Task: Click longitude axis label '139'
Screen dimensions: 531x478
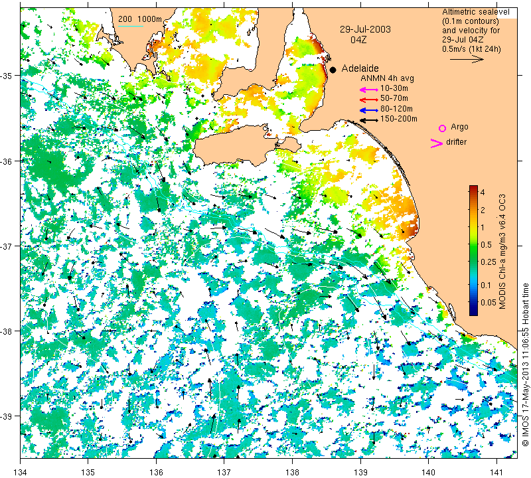Action: coord(360,472)
